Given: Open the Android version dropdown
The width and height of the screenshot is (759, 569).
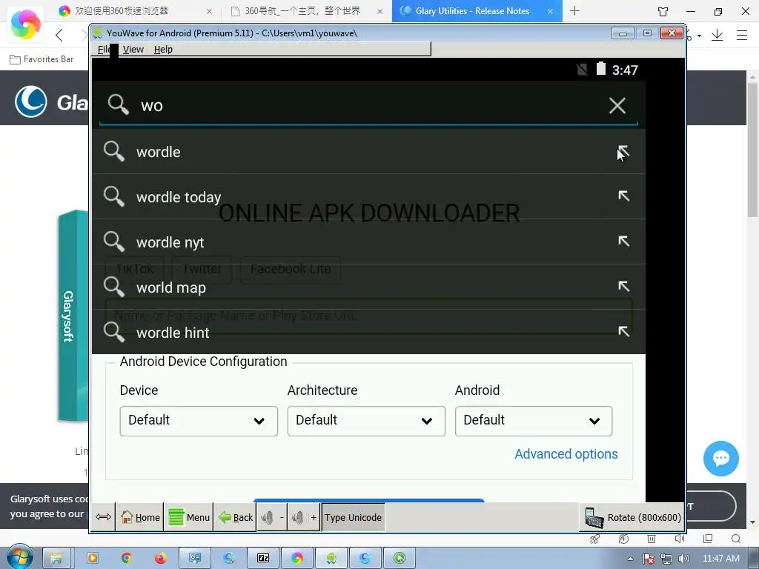Looking at the screenshot, I should (x=534, y=421).
